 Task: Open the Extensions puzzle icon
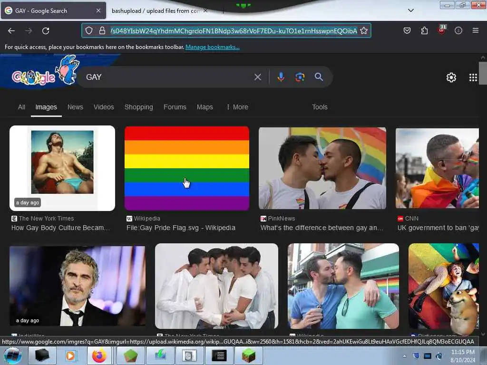(424, 30)
